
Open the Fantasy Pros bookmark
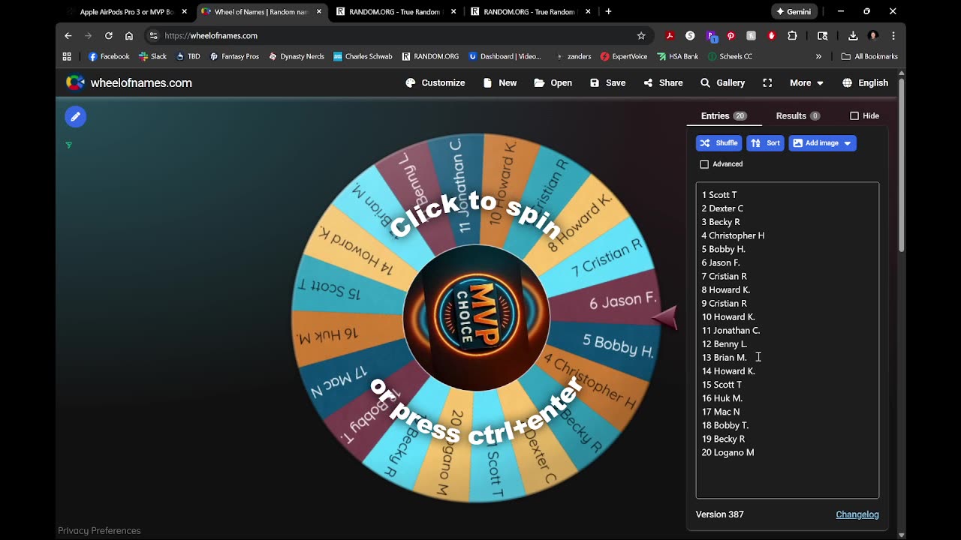click(234, 56)
